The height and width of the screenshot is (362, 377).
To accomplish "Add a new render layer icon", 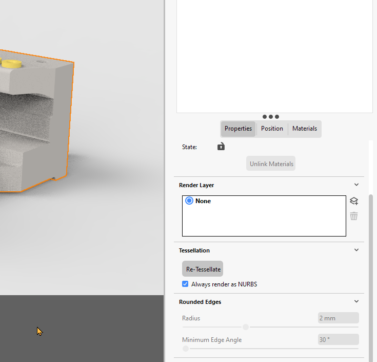I will click(x=354, y=201).
